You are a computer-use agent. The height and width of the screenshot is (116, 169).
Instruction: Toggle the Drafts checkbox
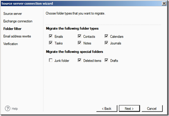[x=106, y=60]
